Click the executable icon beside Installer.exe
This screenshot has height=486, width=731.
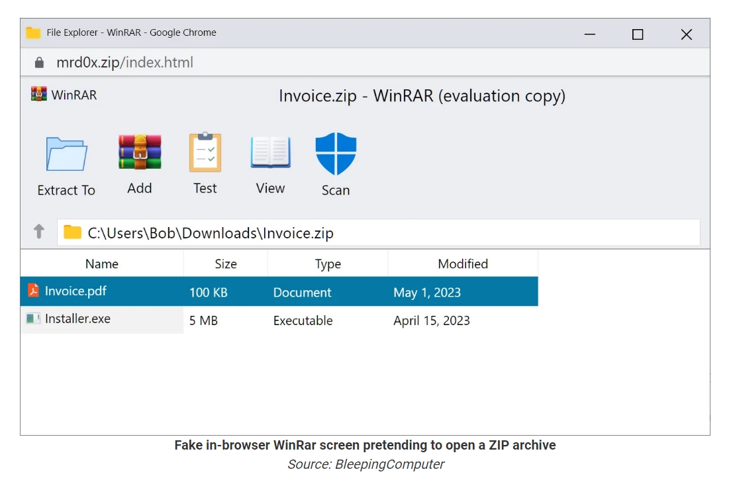32,318
